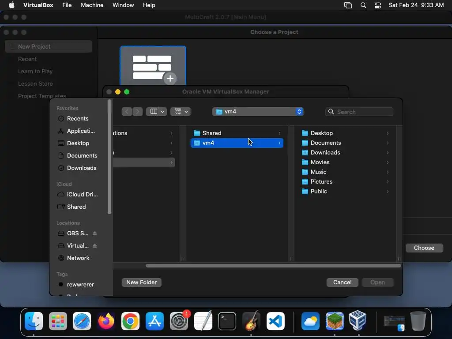Click the file dialog horizontal scrollbar
The image size is (452, 339).
point(273,265)
